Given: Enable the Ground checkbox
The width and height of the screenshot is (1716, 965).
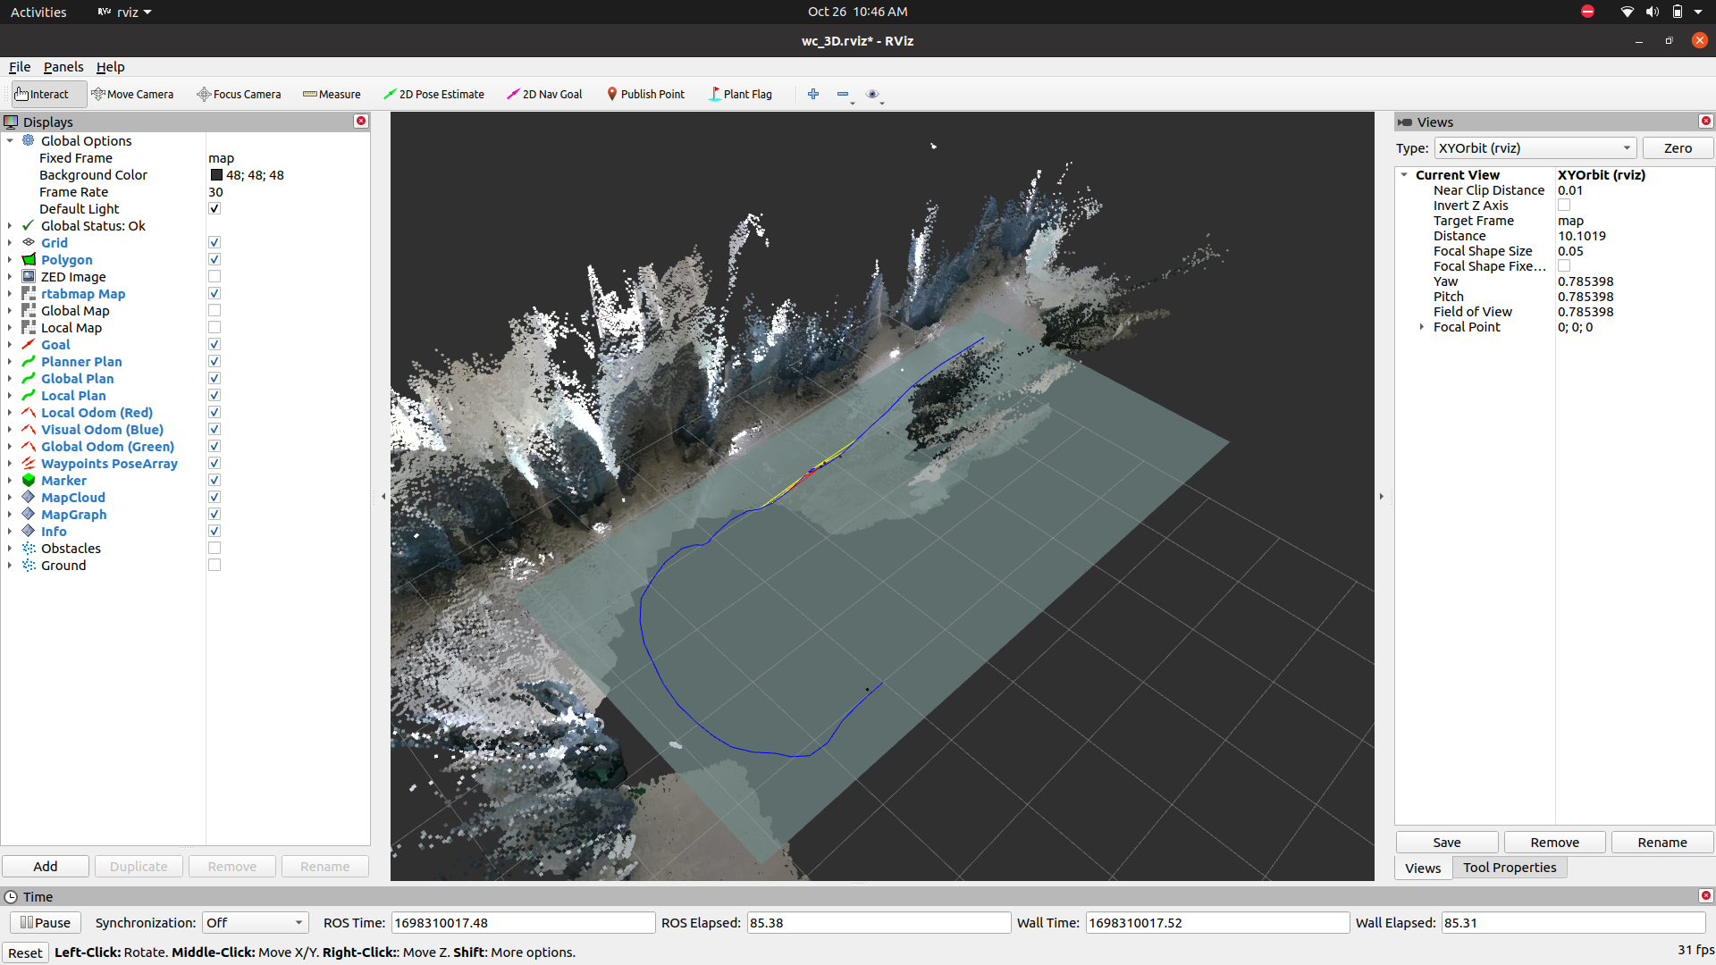Looking at the screenshot, I should 214,565.
